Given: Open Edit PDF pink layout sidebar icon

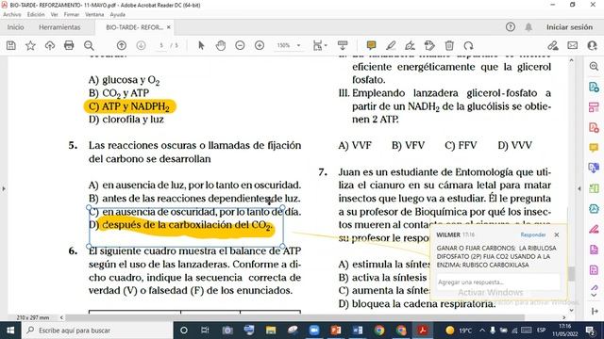Looking at the screenshot, I should 594,107.
